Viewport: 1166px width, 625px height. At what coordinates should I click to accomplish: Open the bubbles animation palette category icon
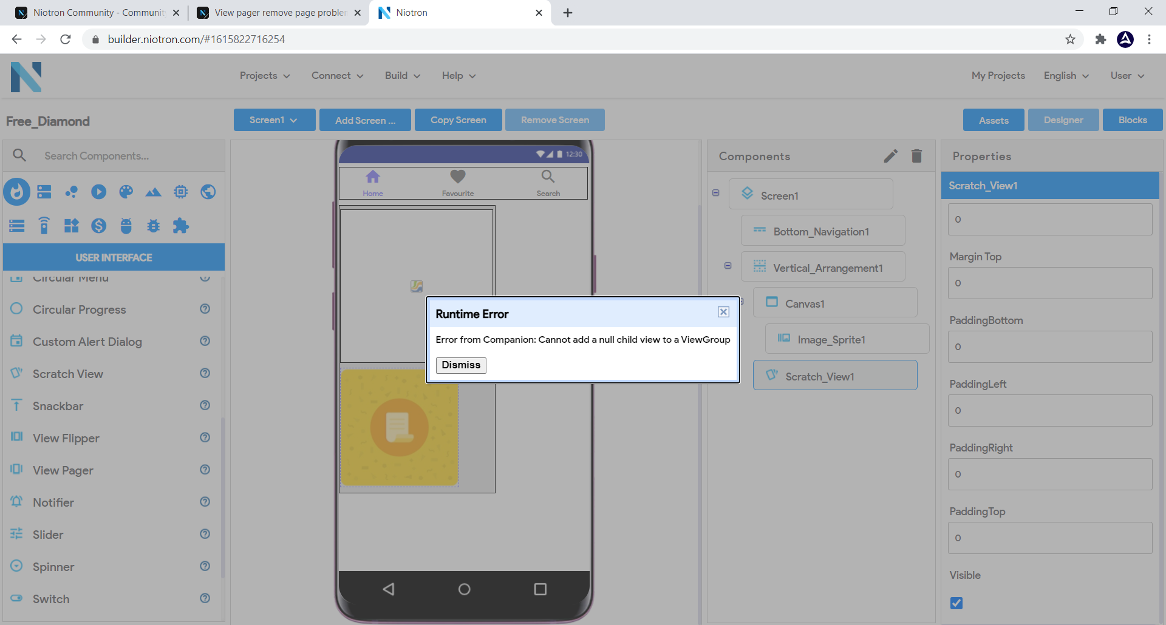[x=72, y=192]
